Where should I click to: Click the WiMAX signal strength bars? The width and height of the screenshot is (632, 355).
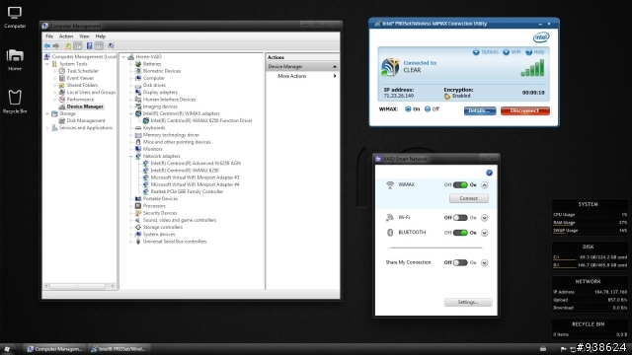coord(532,68)
